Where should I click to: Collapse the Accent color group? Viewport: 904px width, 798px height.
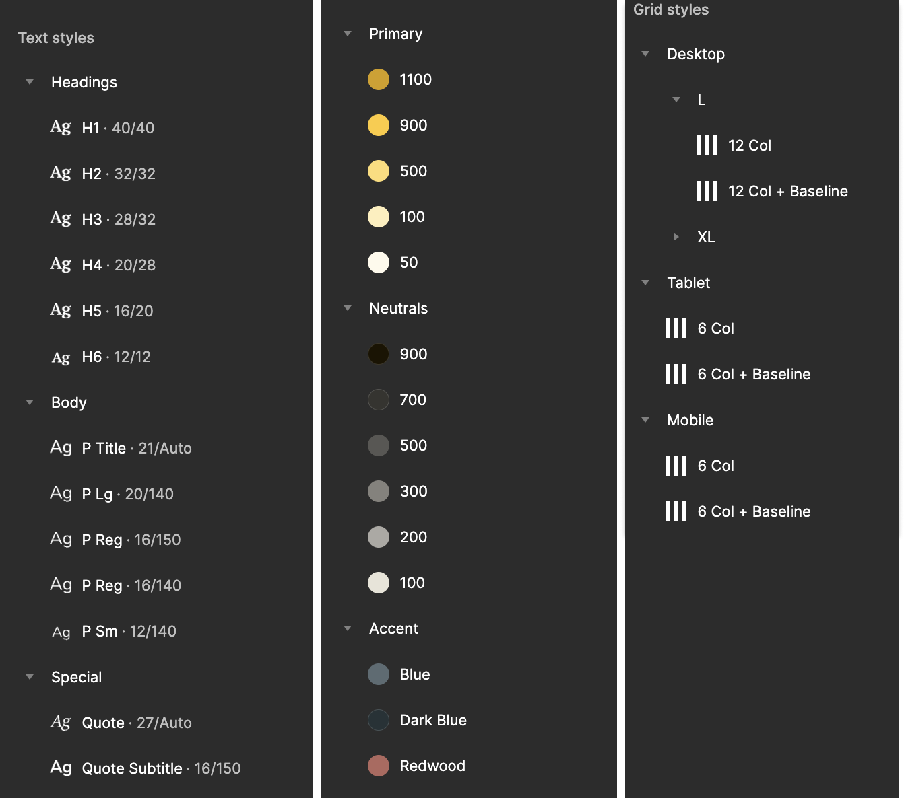pos(348,628)
